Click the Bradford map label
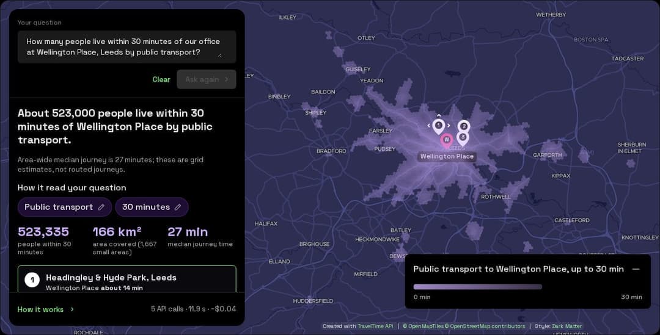This screenshot has height=335, width=660. pos(331,151)
